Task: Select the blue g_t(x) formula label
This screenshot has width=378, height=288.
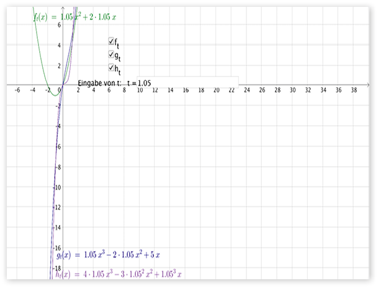Action: (x=108, y=254)
